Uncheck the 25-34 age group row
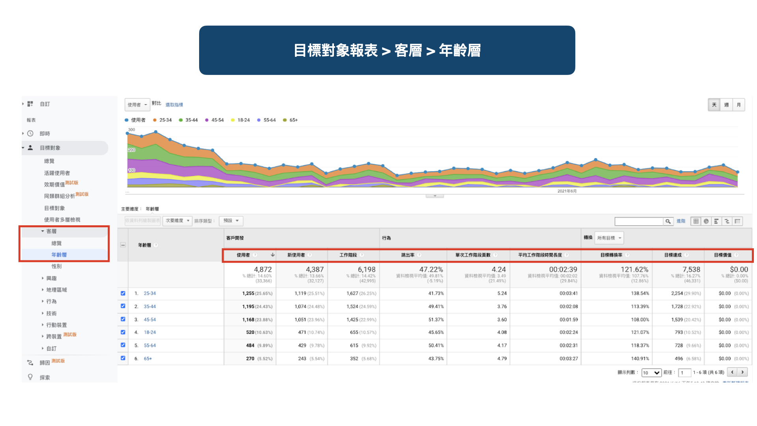This screenshot has width=757, height=426. (123, 293)
